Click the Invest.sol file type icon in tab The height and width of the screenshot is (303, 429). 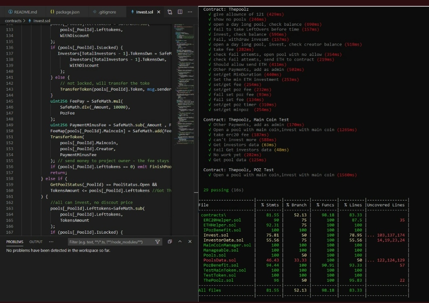(x=133, y=12)
